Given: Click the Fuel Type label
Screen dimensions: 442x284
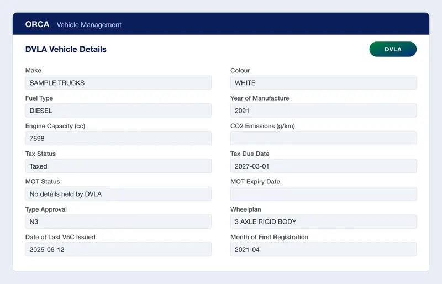Looking at the screenshot, I should (x=39, y=98).
